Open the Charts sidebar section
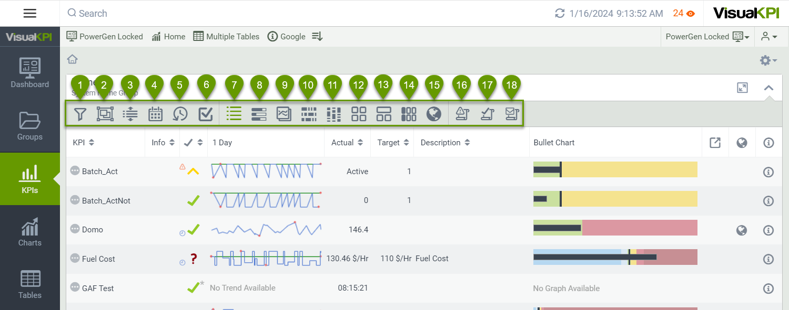 coord(30,232)
